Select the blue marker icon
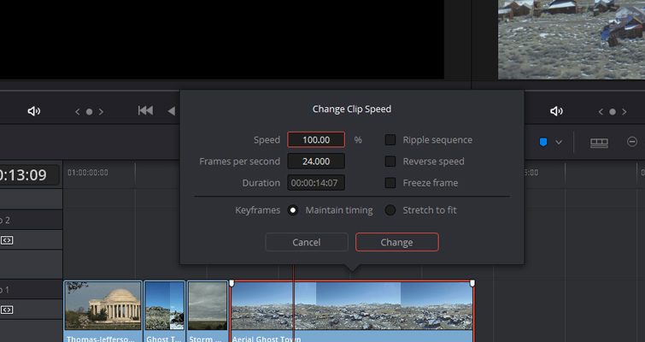The image size is (645, 342). (x=542, y=142)
